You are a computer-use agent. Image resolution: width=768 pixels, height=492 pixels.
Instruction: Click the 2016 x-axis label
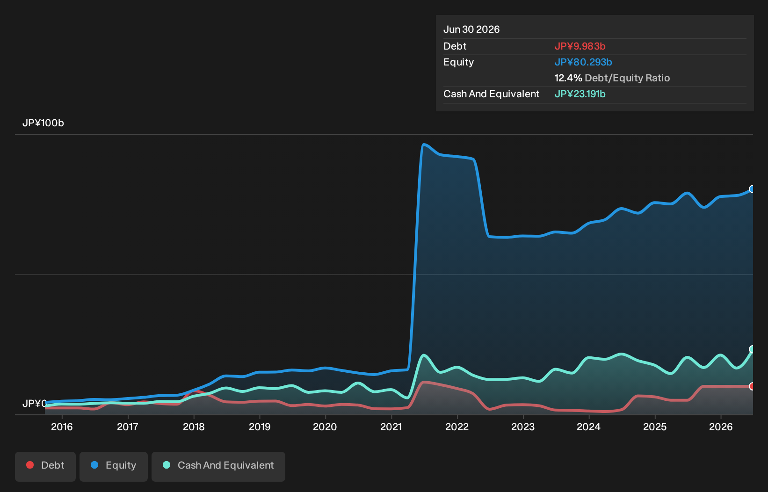pyautogui.click(x=62, y=427)
